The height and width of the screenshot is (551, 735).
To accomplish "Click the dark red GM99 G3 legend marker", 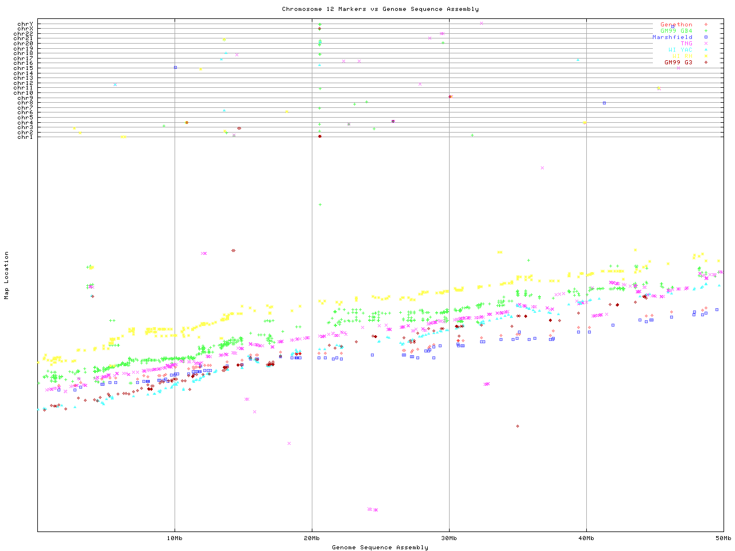I will click(706, 63).
